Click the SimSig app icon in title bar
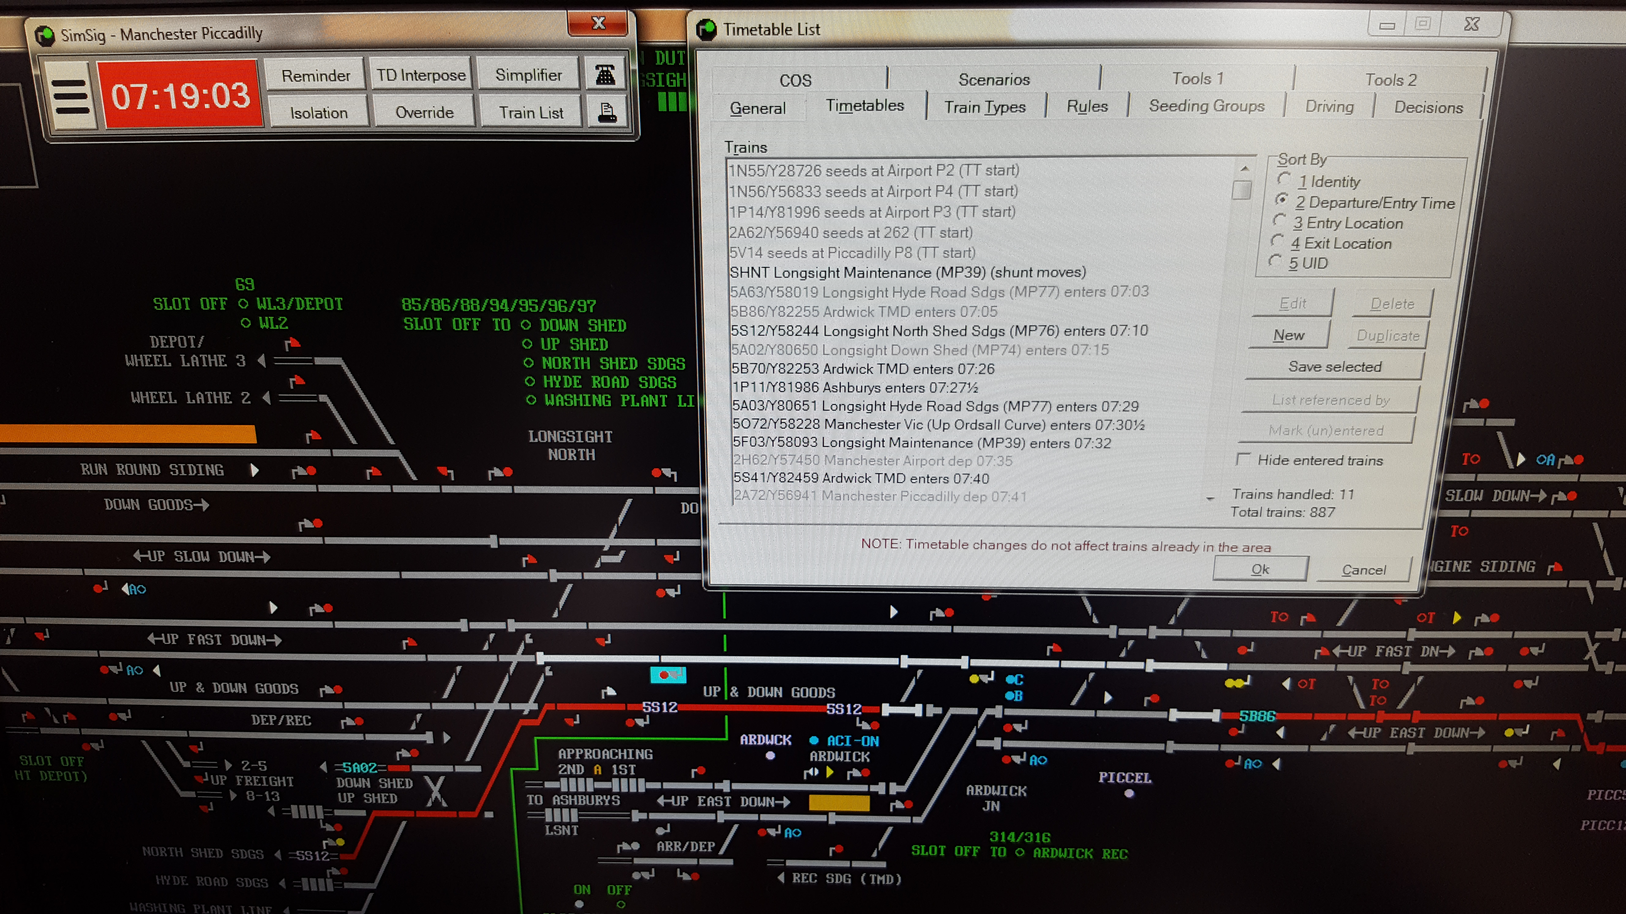 click(x=45, y=35)
